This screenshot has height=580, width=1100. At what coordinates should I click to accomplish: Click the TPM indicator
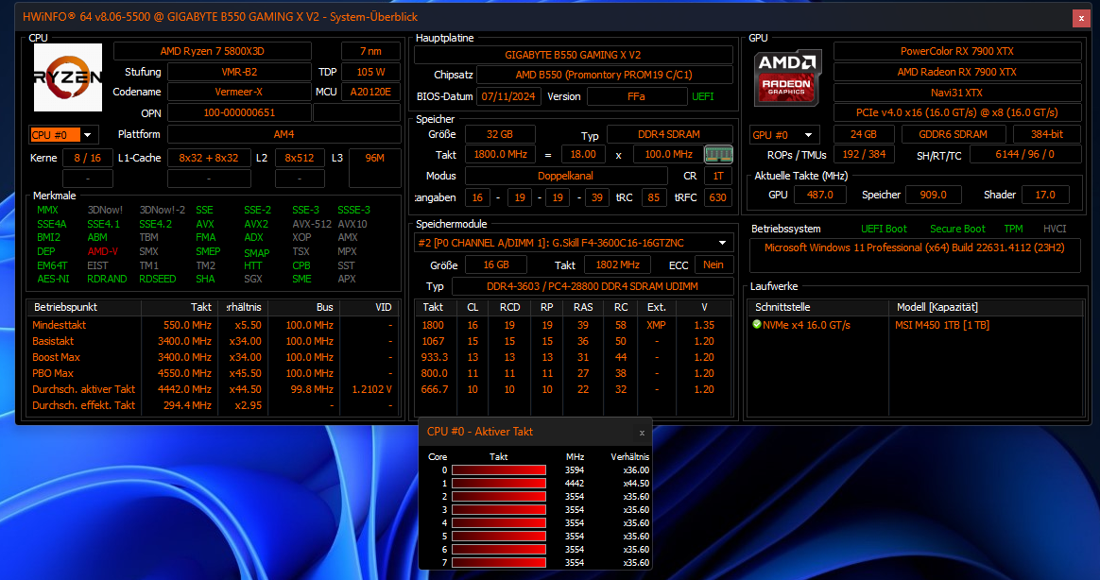(x=1014, y=229)
